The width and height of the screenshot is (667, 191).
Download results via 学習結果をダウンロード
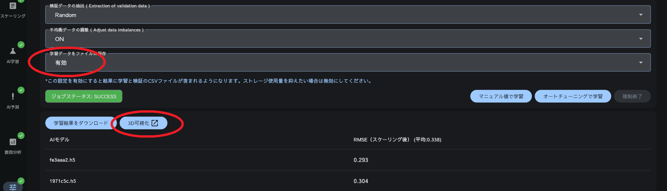point(81,123)
